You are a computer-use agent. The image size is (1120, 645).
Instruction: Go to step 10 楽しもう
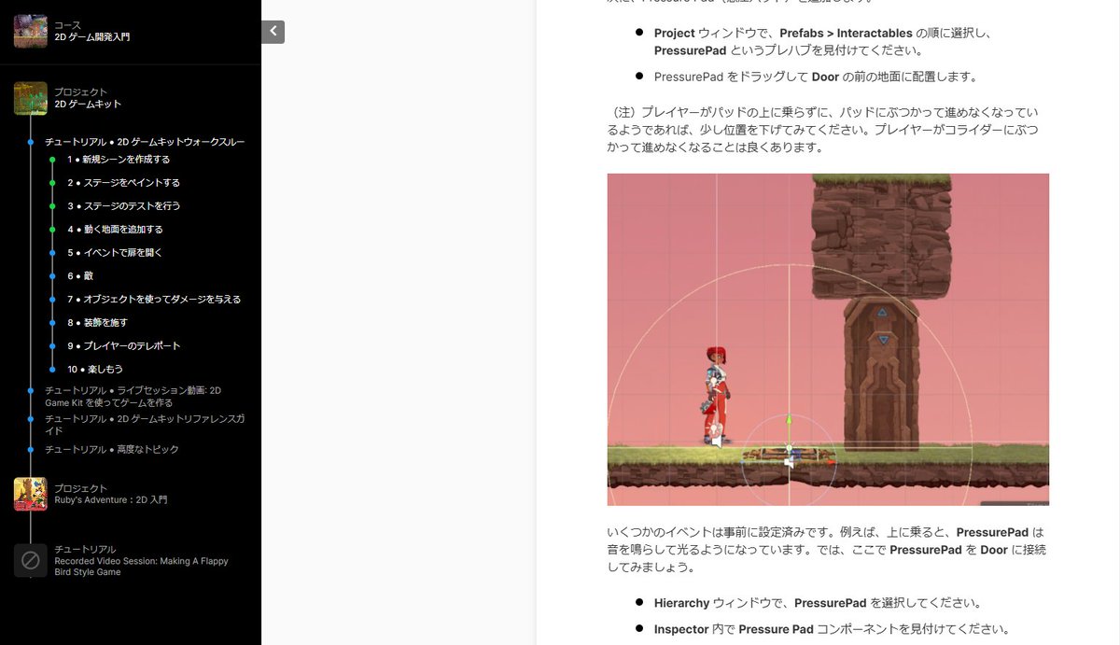point(95,370)
